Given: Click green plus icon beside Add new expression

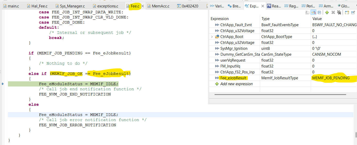Looking at the screenshot, I should 217,84.
